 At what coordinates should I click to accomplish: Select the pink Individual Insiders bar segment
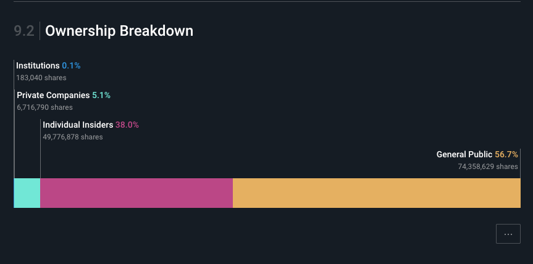click(x=136, y=193)
